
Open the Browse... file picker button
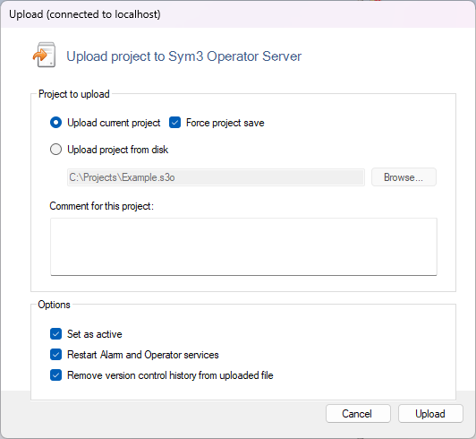click(404, 177)
